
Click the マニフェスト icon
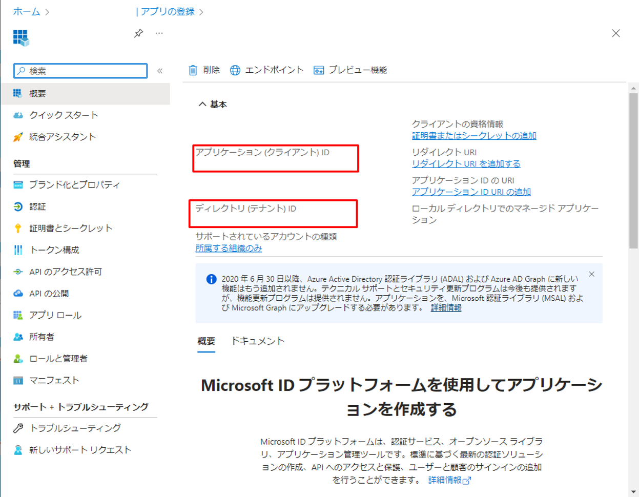coord(18,380)
